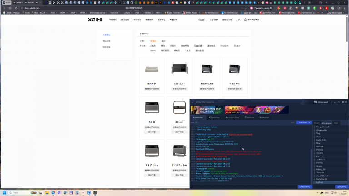Open the All In Pack banner
This screenshot has height=196, width=349.
[x=257, y=110]
